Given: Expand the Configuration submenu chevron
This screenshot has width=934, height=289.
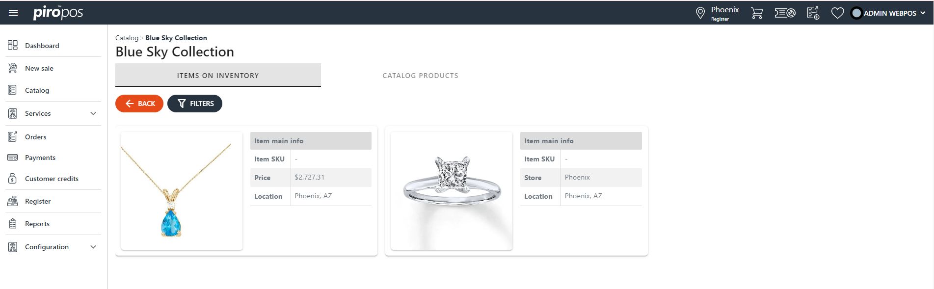Looking at the screenshot, I should [x=93, y=247].
